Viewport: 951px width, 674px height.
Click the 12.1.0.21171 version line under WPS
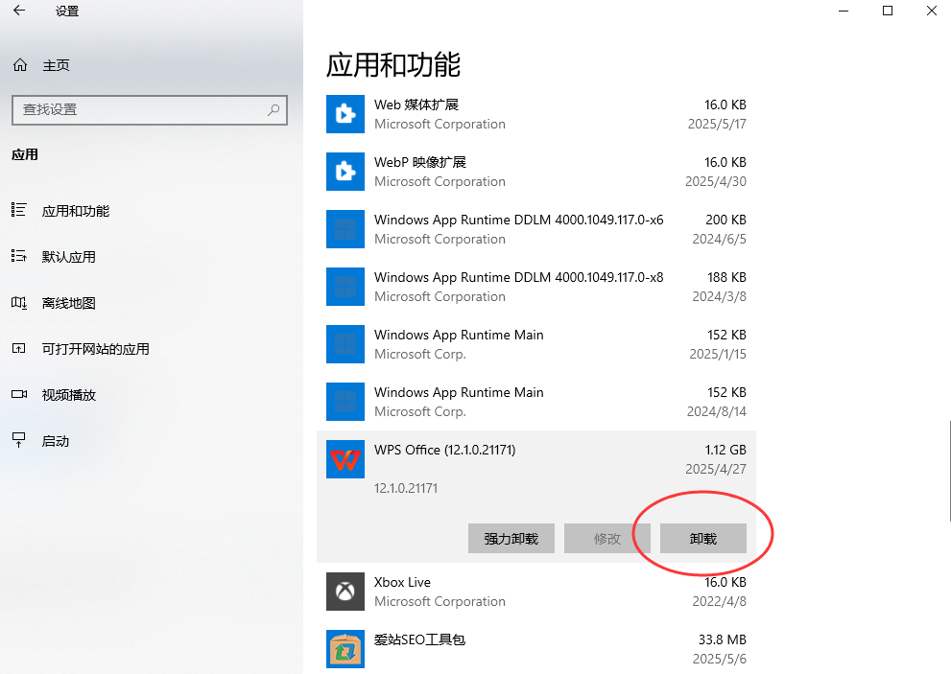(406, 488)
